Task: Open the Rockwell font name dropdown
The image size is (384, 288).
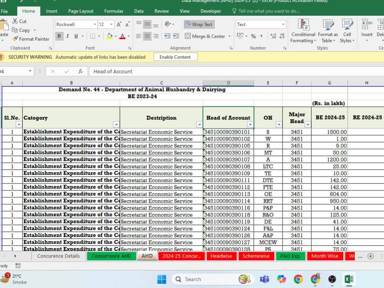Action: 95,24
